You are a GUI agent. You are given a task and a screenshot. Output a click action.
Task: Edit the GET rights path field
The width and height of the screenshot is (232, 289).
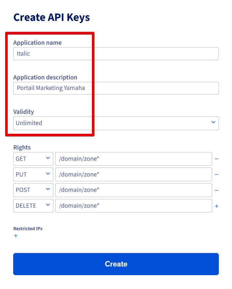(133, 159)
